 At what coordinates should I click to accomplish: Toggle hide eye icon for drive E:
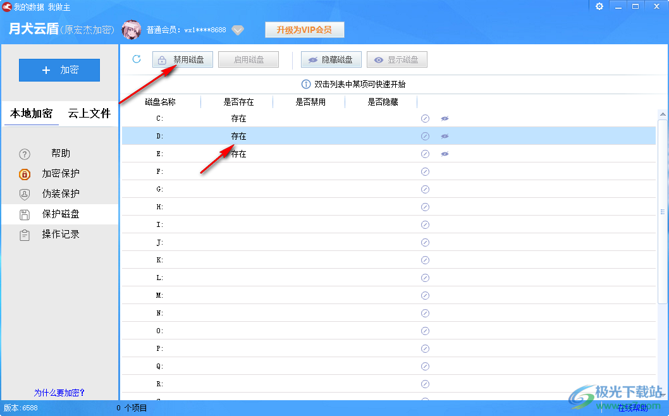tap(445, 154)
